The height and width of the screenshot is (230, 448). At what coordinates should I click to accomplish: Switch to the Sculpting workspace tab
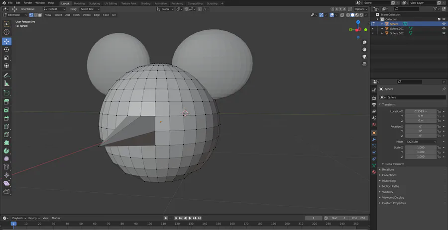coord(94,3)
